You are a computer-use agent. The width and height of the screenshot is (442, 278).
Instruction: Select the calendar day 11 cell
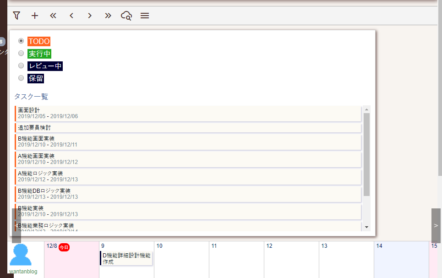click(x=236, y=259)
